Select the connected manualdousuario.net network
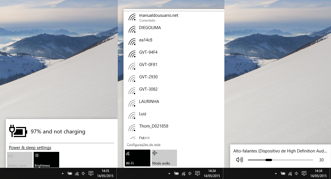This screenshot has height=179, width=331. pos(158,17)
